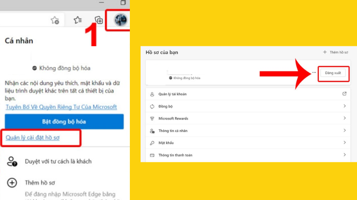The width and height of the screenshot is (357, 200).
Task: Expand Thông tin cá nhân row chevron
Action: [344, 131]
